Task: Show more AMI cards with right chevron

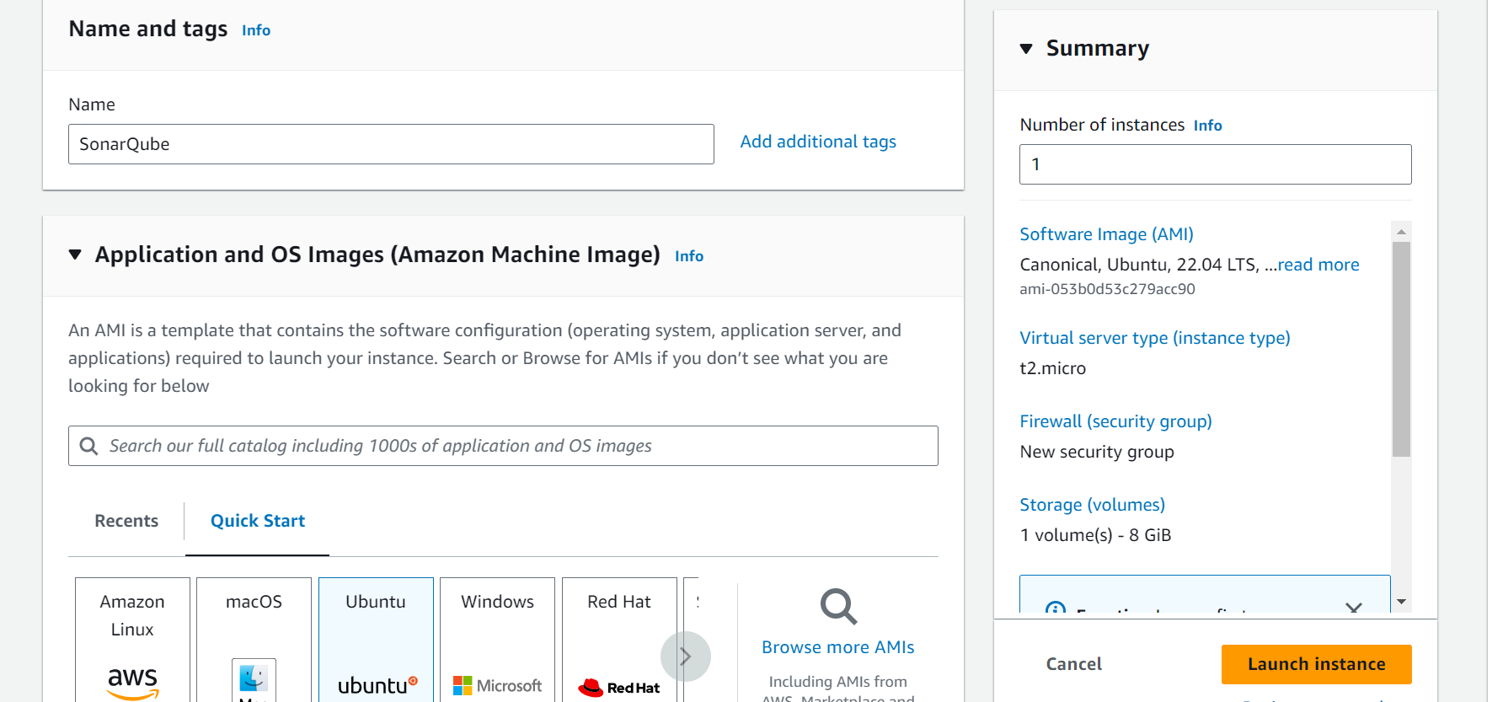Action: coord(686,656)
